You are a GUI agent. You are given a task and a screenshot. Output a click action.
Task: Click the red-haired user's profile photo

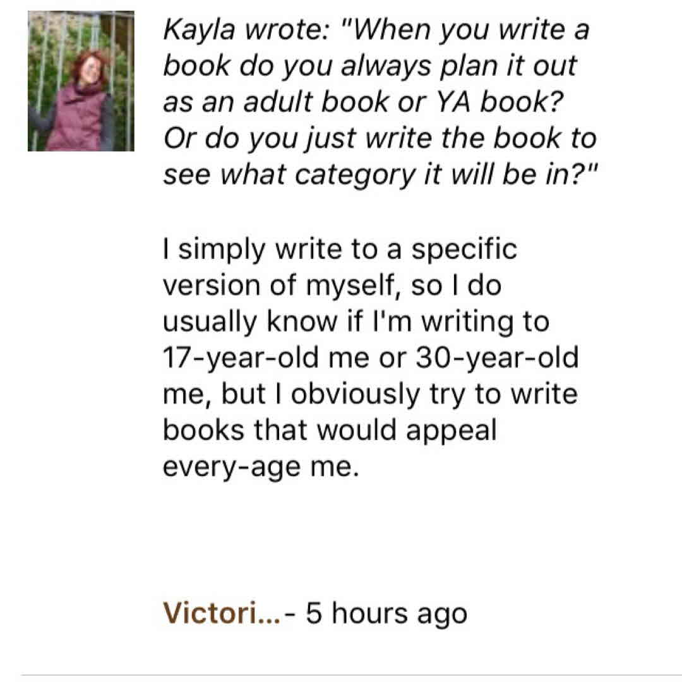point(81,81)
